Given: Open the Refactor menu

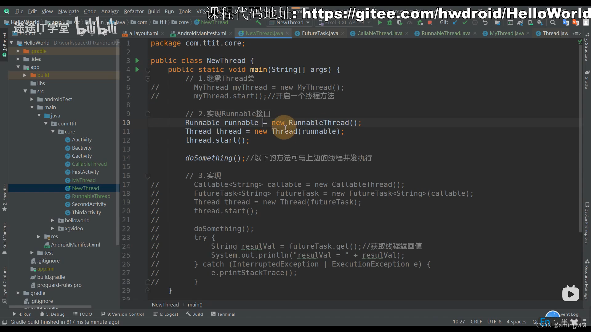Looking at the screenshot, I should pos(134,11).
